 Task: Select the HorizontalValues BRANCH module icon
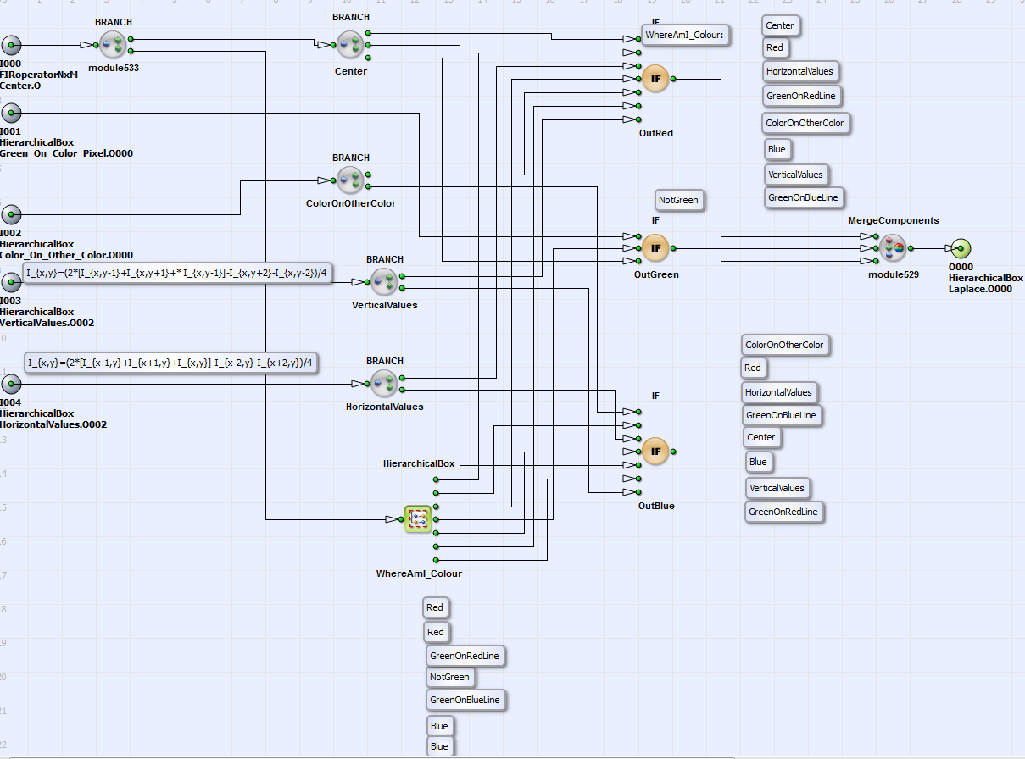coord(384,383)
